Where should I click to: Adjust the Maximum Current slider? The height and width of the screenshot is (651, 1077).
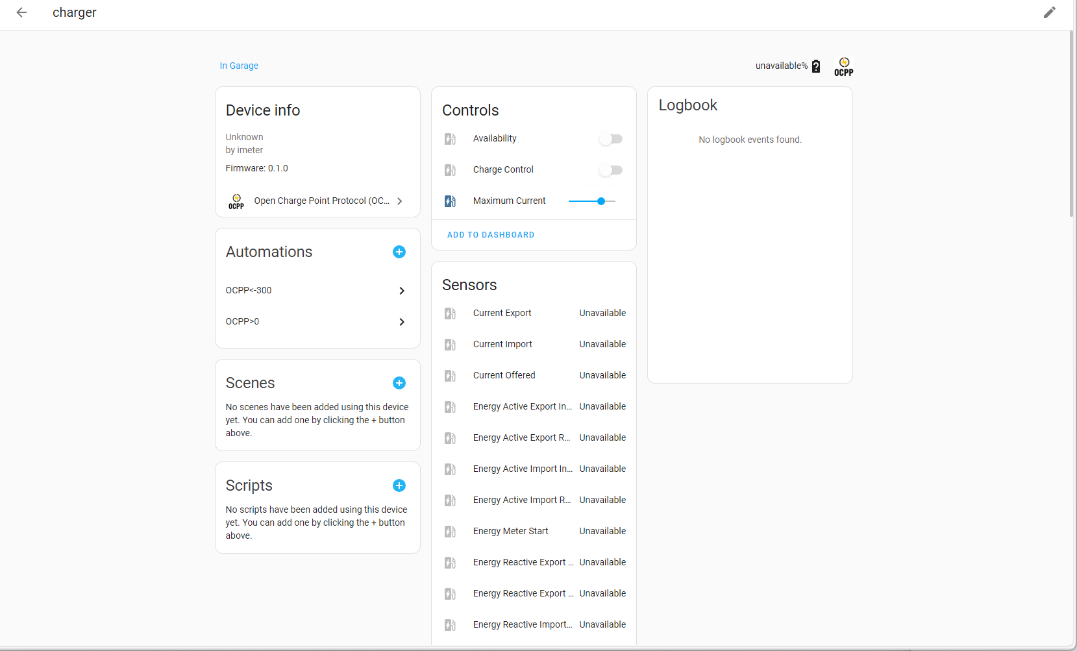click(601, 201)
